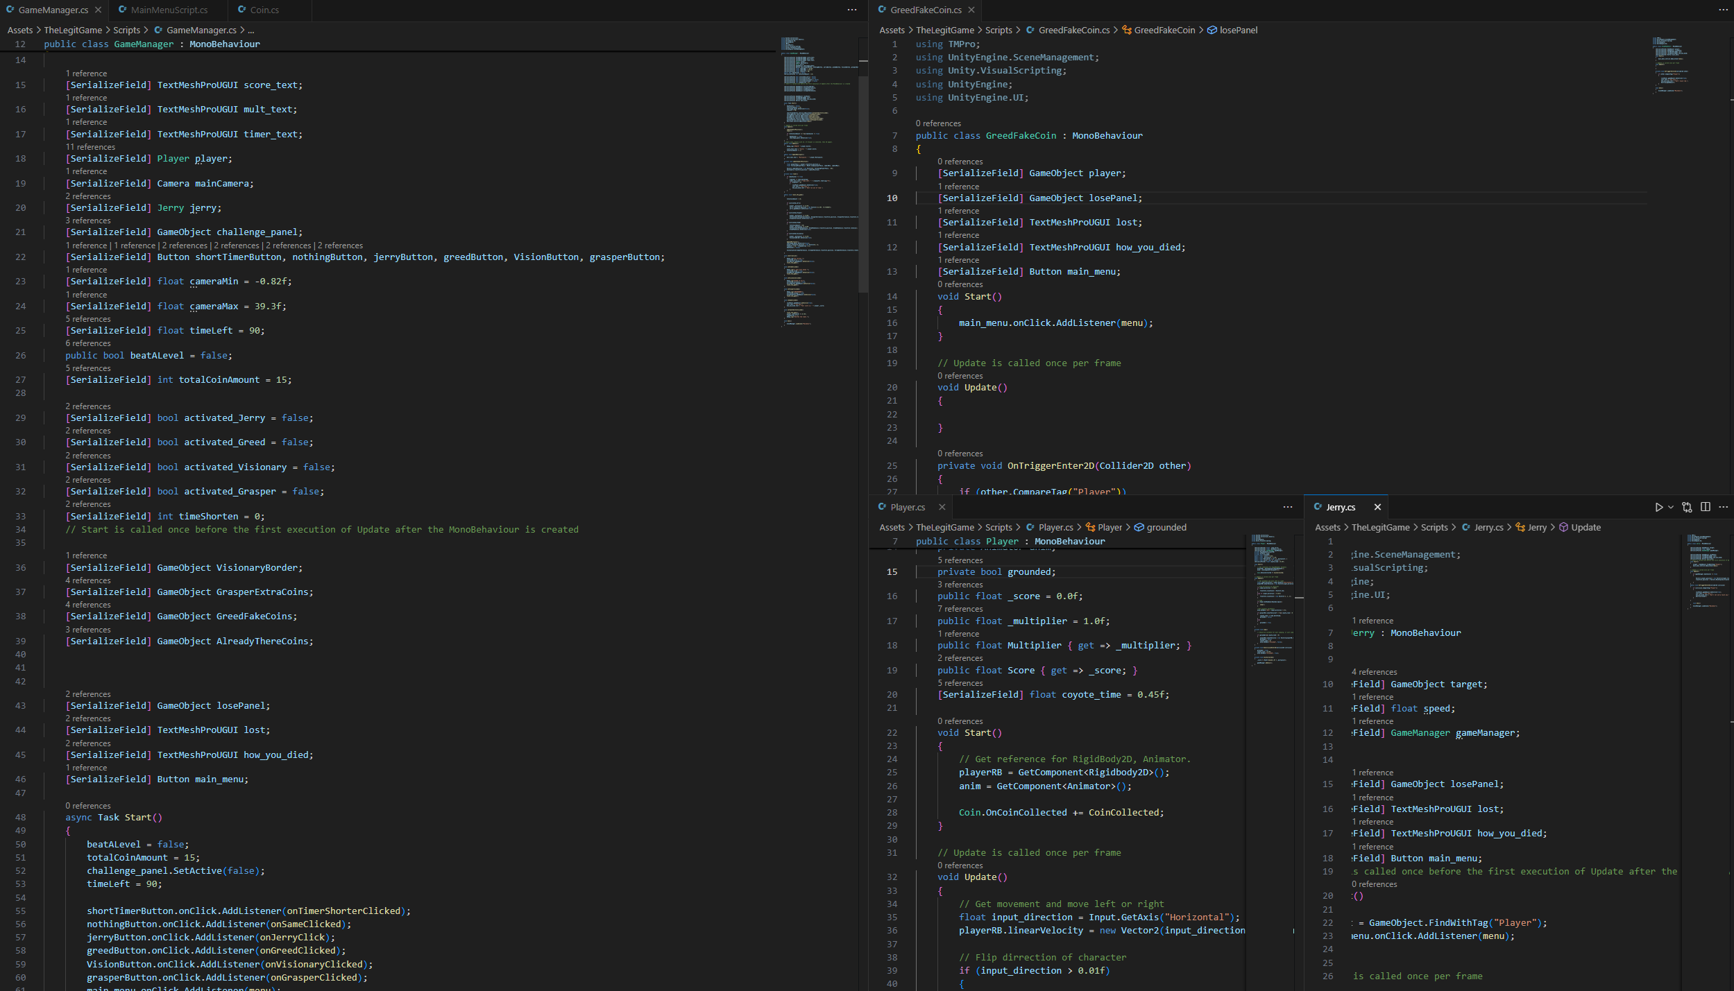Open the Scripts breadcrumb in GameManager.cs path
Image resolution: width=1734 pixels, height=991 pixels.
(126, 30)
